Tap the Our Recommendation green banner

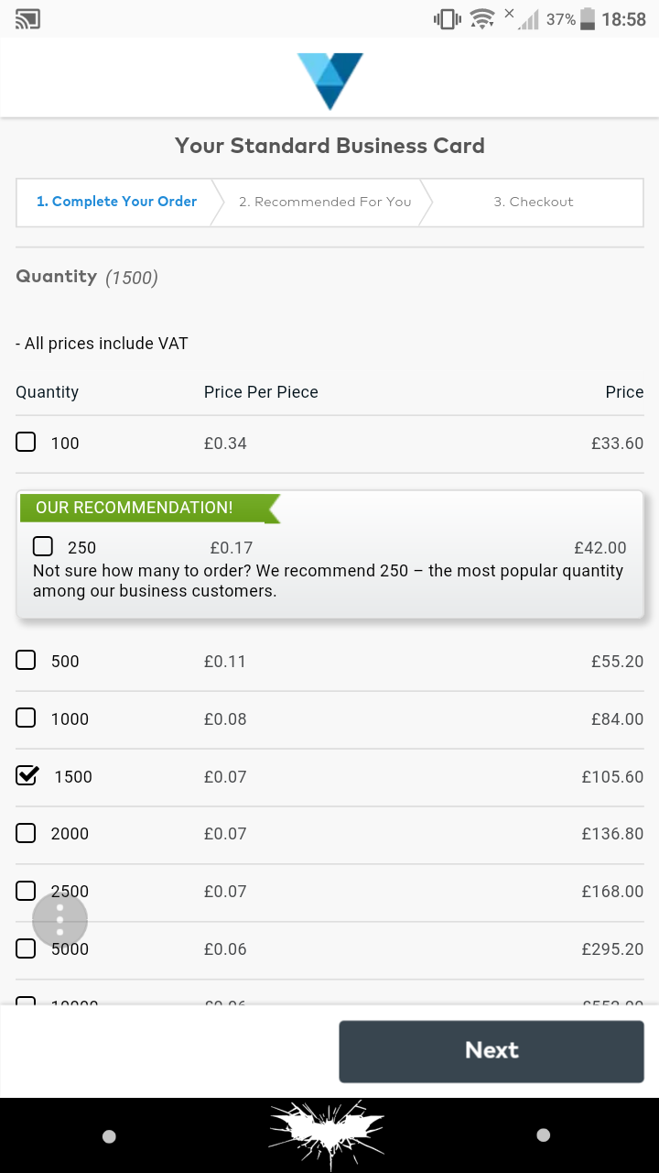click(x=146, y=508)
